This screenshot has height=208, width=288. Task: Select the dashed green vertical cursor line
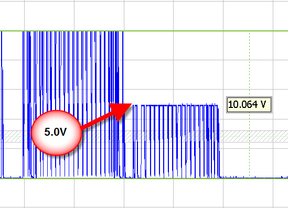[249, 105]
